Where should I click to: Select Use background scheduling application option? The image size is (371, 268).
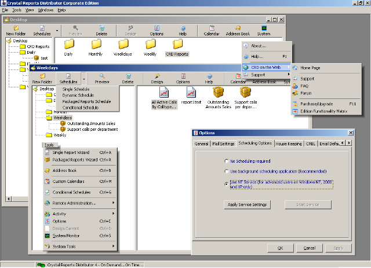(227, 171)
